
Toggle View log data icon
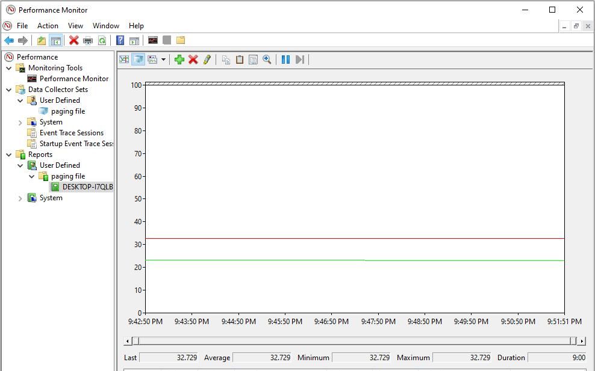(139, 60)
